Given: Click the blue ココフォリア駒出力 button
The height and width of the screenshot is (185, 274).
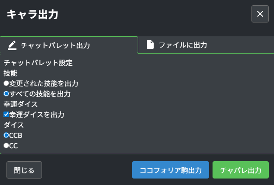Looking at the screenshot, I should click(x=171, y=170).
